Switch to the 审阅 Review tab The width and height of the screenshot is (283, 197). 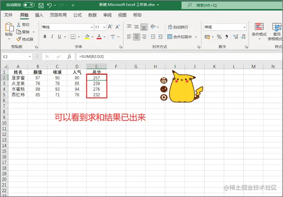tap(108, 15)
